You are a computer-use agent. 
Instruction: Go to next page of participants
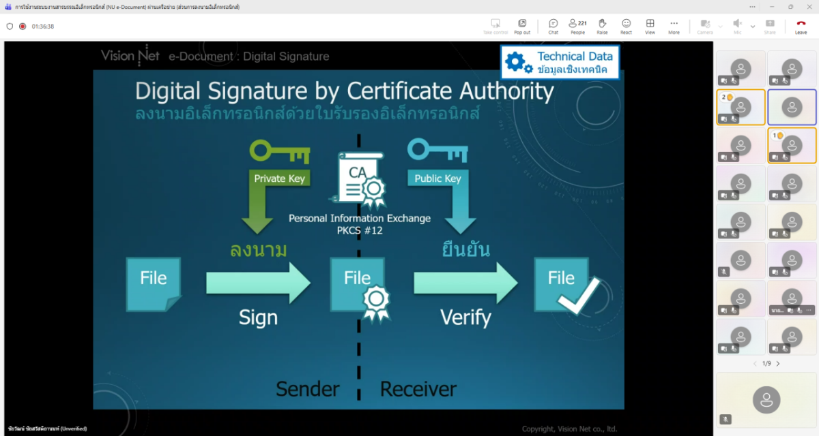(x=778, y=364)
